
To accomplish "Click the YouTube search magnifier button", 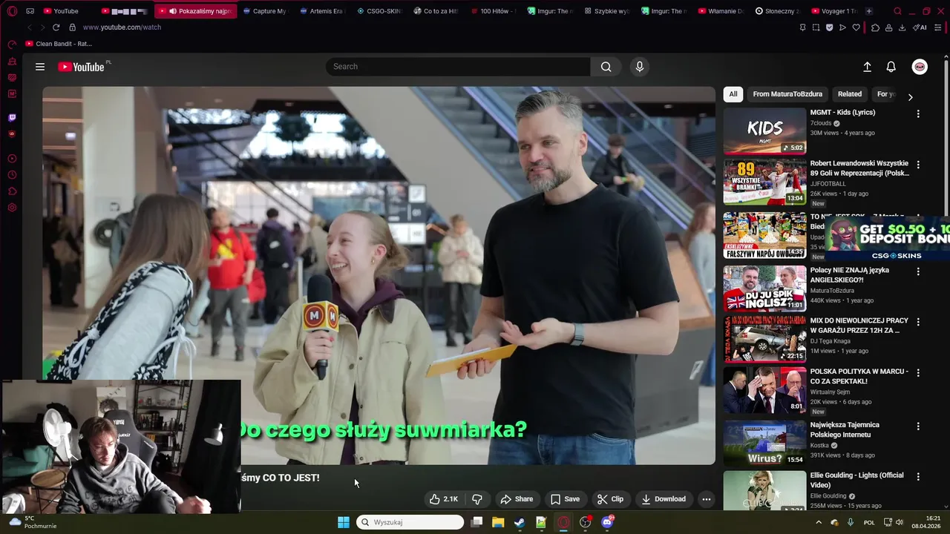I will (x=606, y=67).
